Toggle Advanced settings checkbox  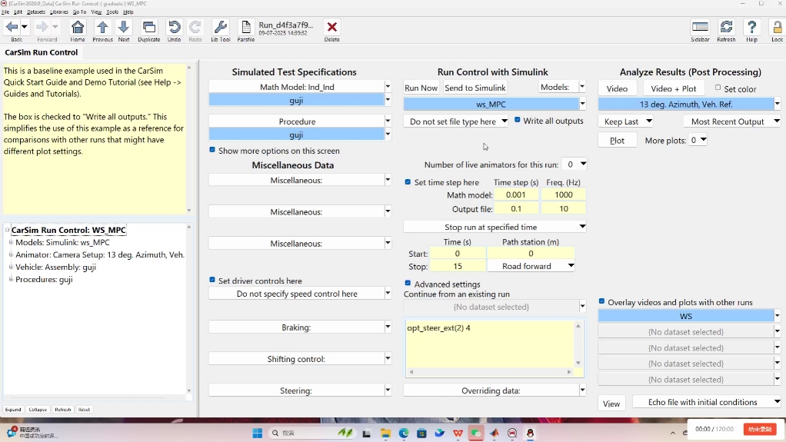(408, 283)
